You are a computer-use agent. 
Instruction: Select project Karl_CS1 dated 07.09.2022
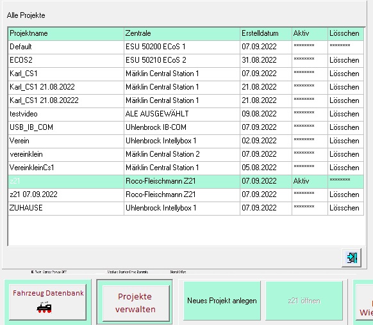[66, 74]
